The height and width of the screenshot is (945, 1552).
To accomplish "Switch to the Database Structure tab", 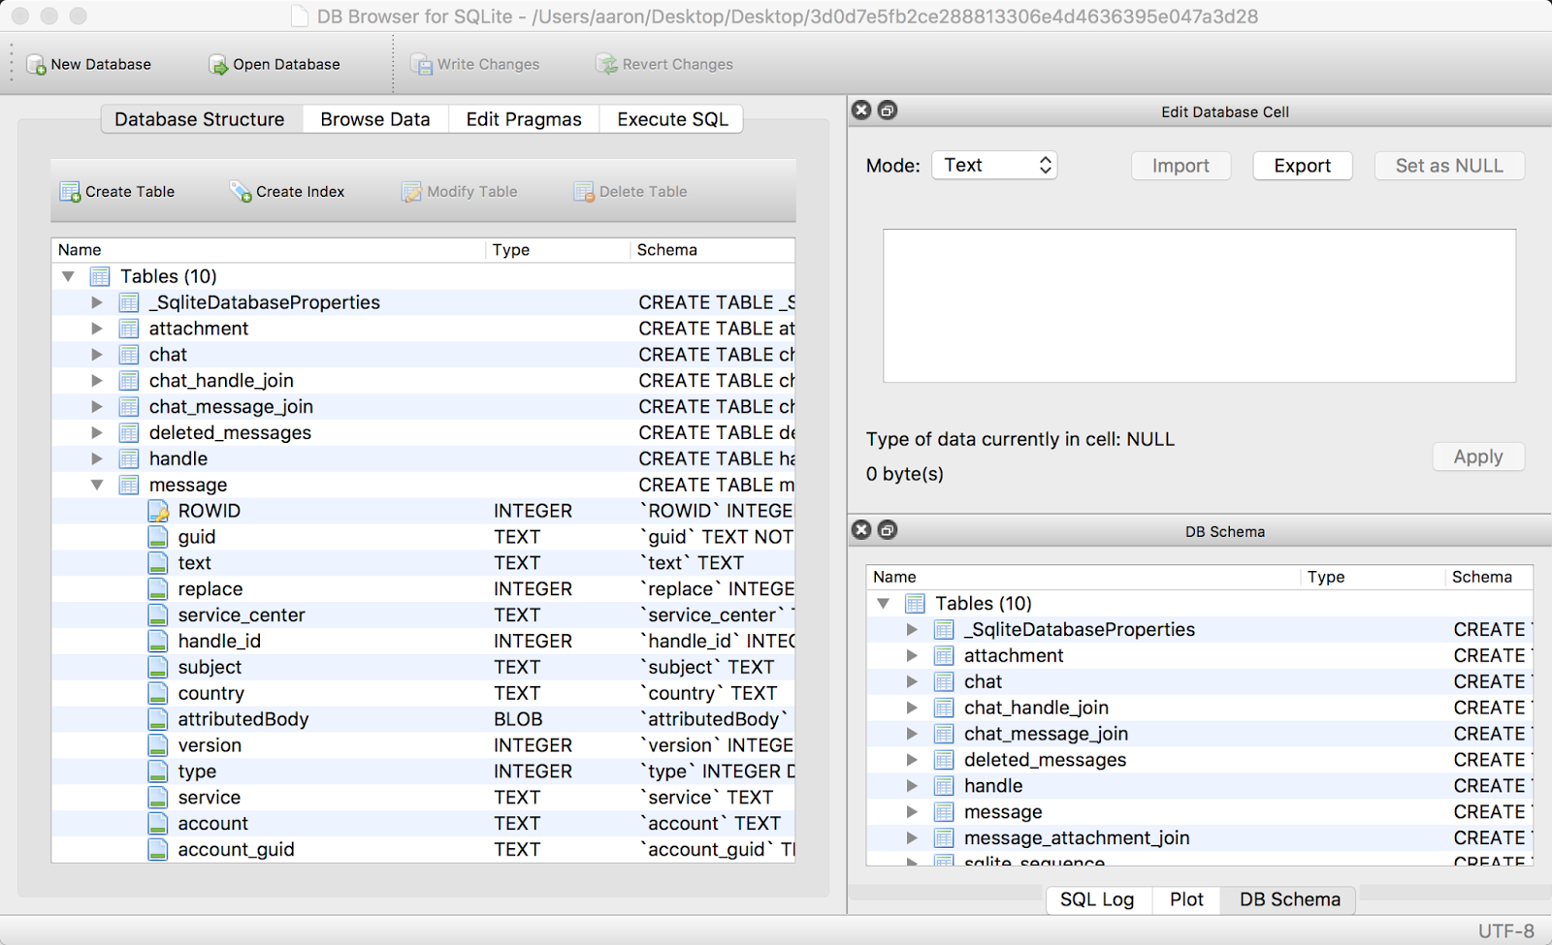I will click(x=201, y=119).
